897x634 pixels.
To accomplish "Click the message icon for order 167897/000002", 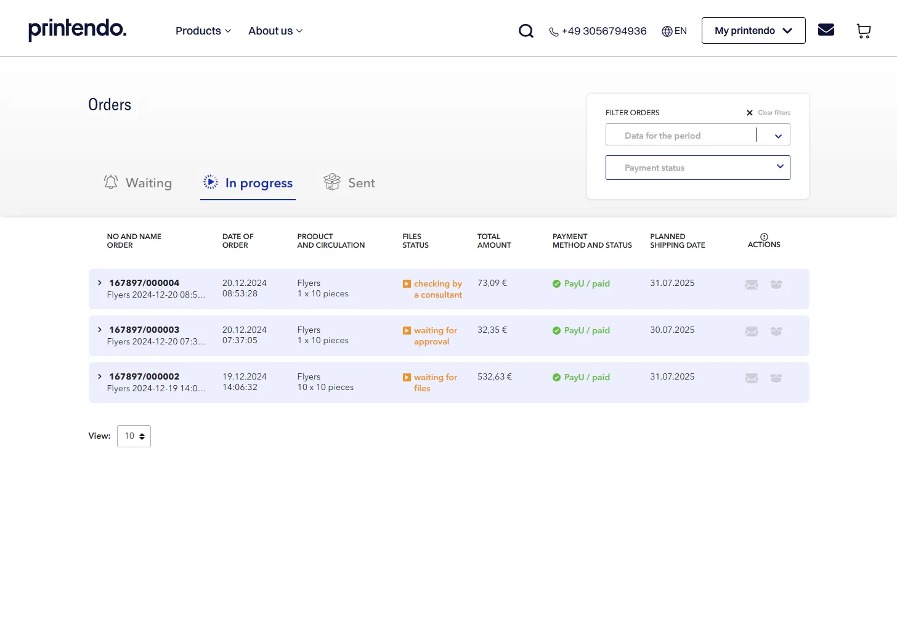I will click(x=752, y=378).
